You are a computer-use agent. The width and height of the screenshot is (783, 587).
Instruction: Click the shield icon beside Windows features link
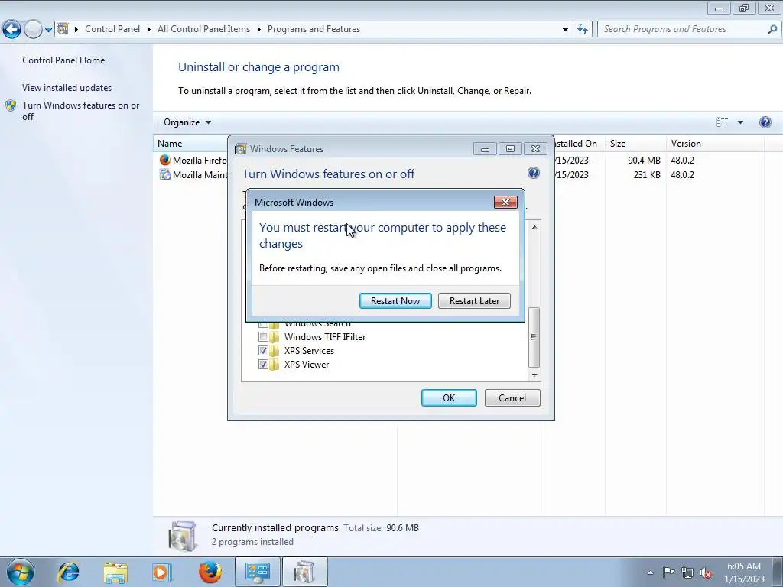[11, 105]
